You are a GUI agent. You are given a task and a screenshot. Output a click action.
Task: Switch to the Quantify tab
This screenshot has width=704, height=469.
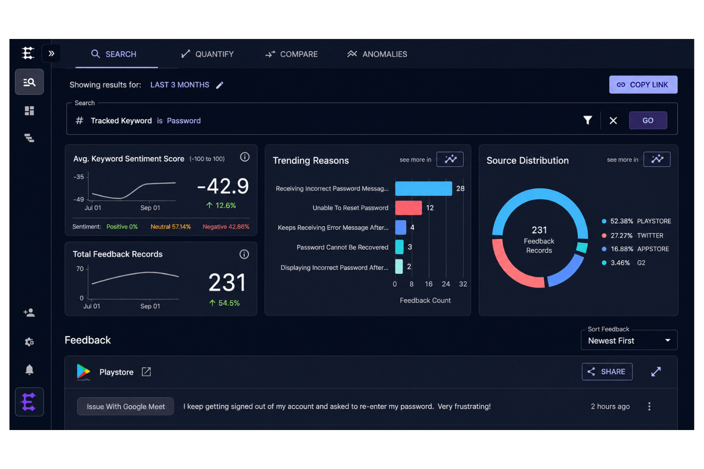208,54
